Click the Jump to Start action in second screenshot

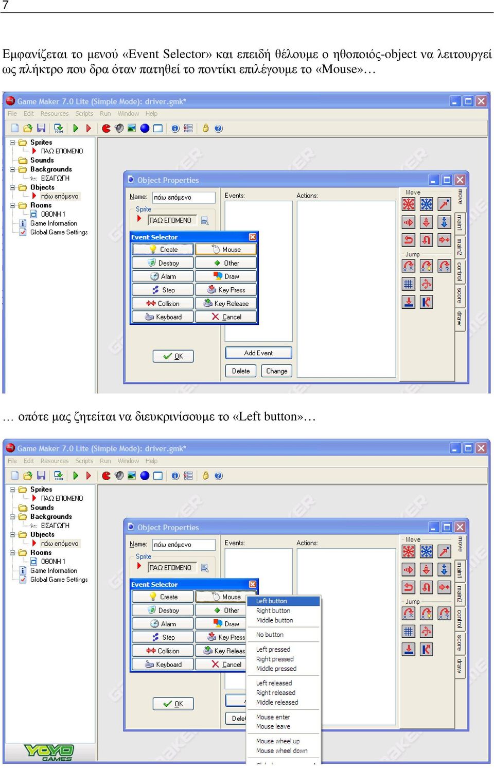point(427,614)
